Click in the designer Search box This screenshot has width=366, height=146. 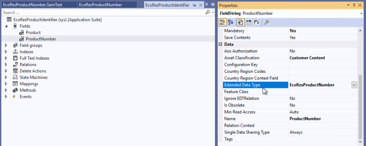tap(103, 13)
